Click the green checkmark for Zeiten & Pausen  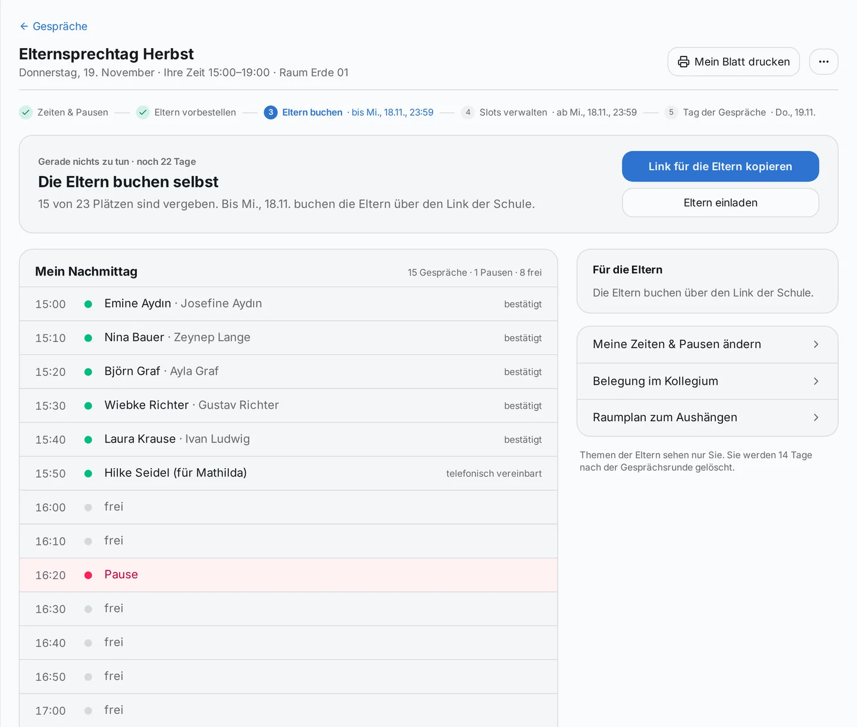pos(26,112)
